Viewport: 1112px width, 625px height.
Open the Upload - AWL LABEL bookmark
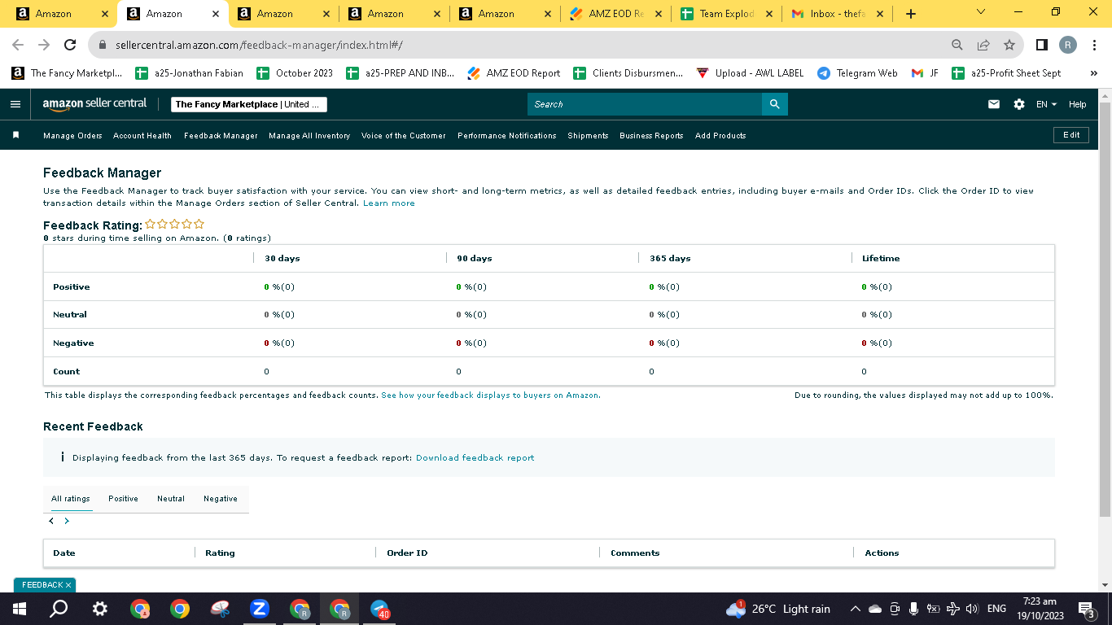click(750, 73)
